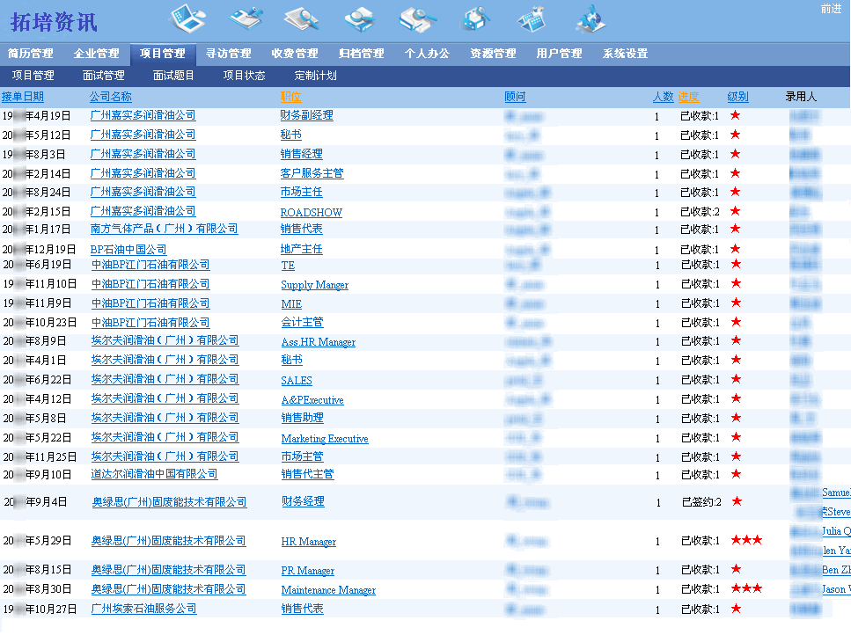Open the 个人办公 menu
This screenshot has width=851, height=635.
click(427, 53)
